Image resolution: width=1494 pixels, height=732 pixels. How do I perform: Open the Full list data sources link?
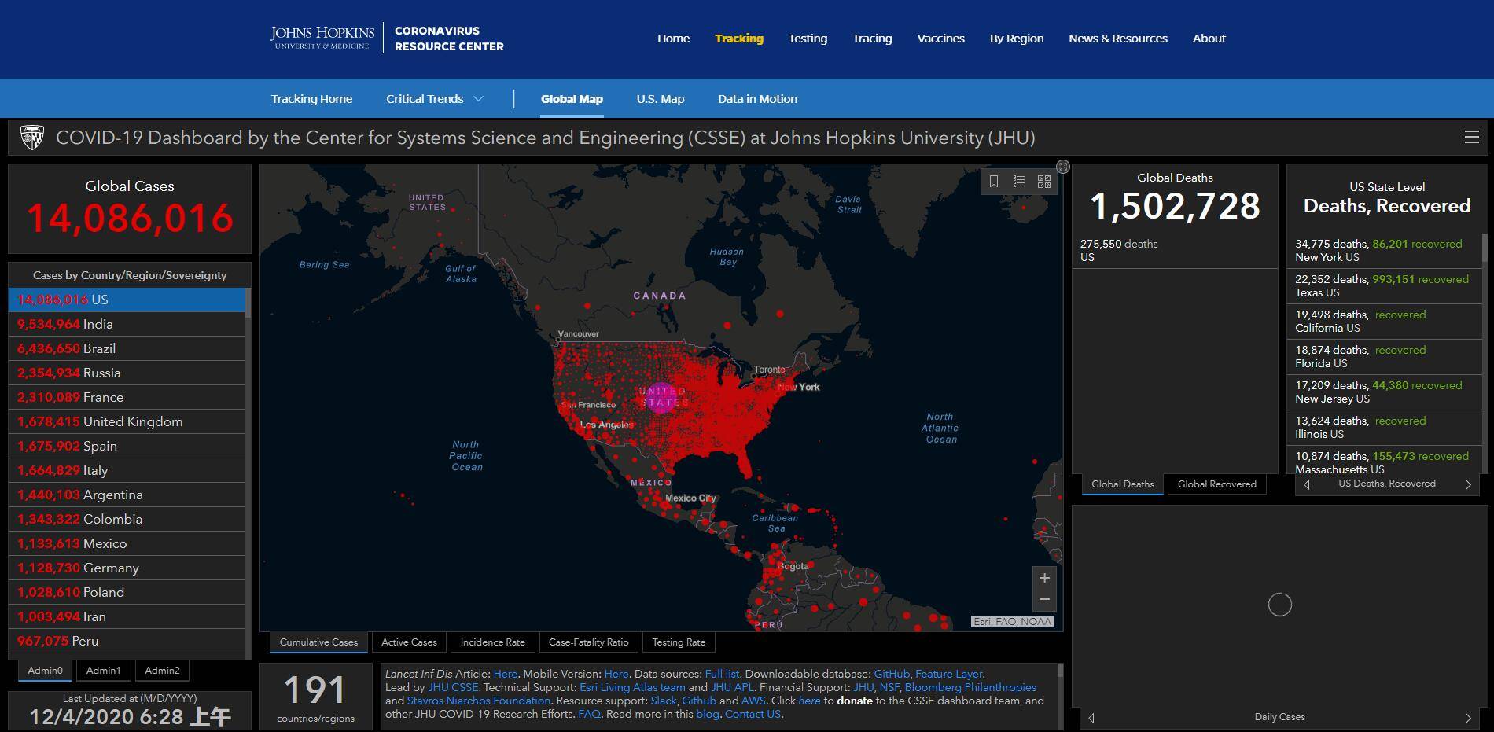pos(722,674)
